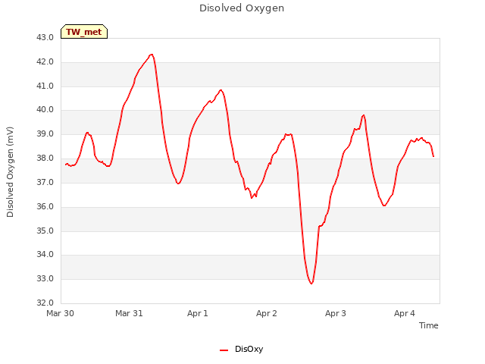Click the highest peak of the DisOxy curve
The image size is (485, 364).
pyautogui.click(x=152, y=55)
